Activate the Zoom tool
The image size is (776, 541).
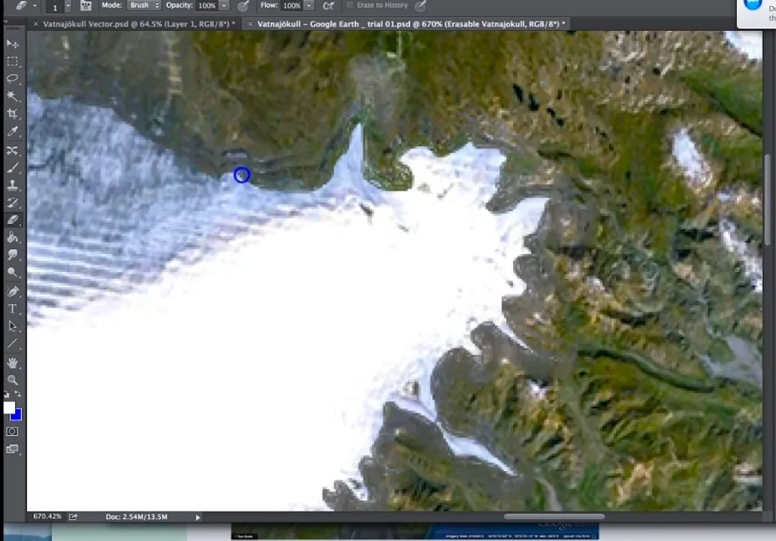13,380
